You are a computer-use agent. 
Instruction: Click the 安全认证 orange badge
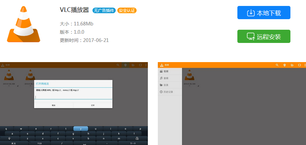tap(127, 10)
